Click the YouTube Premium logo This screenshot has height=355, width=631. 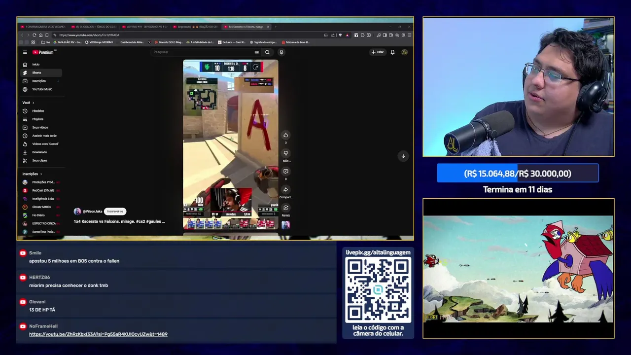(x=43, y=52)
